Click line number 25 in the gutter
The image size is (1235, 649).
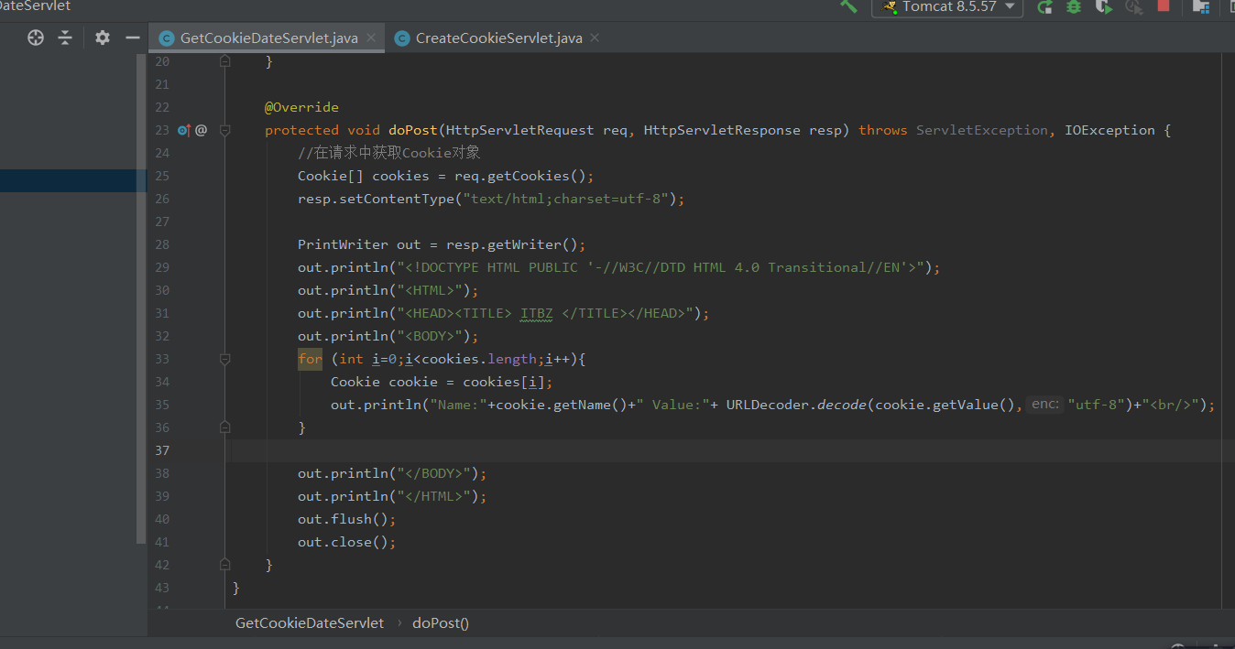coord(162,176)
